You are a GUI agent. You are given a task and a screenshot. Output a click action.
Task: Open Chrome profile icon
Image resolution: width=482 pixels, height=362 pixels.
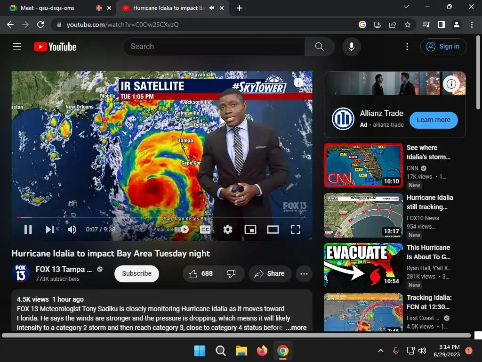(457, 25)
